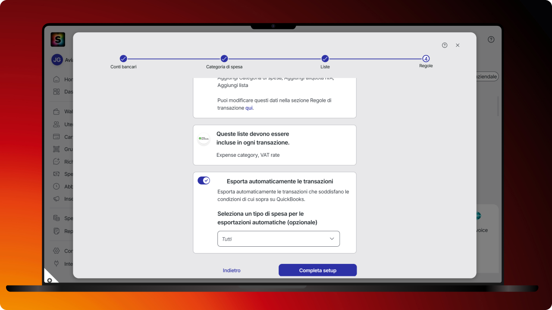
Task: Click the background page scrollbar
Action: 498,106
